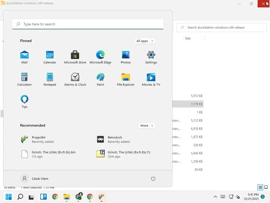Open notification badge in tray

point(263,197)
